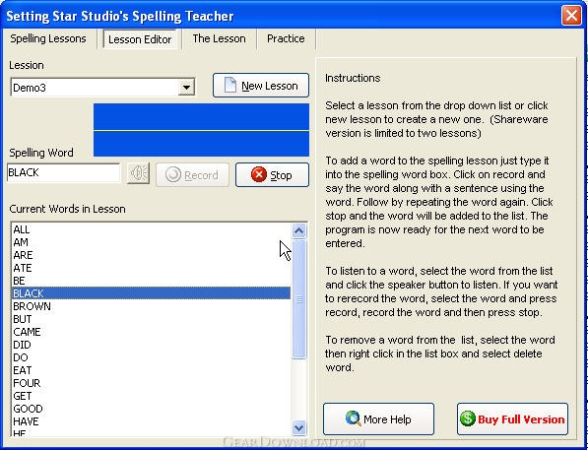Image resolution: width=588 pixels, height=450 pixels.
Task: Click the scroll down arrow of word list
Action: 298,427
